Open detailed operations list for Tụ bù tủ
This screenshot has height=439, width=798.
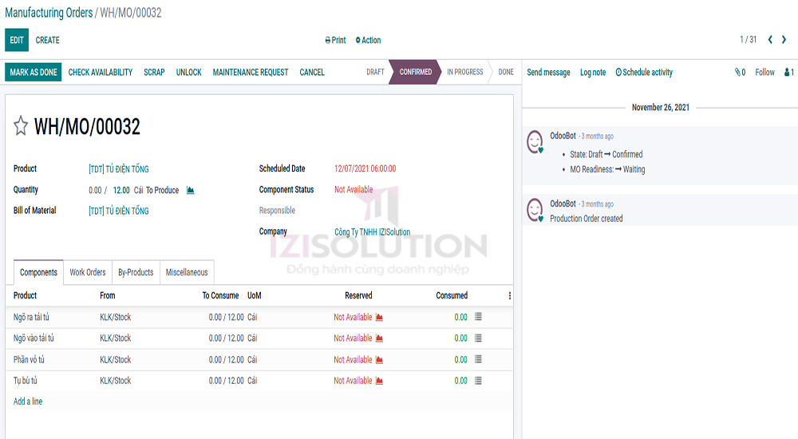478,381
